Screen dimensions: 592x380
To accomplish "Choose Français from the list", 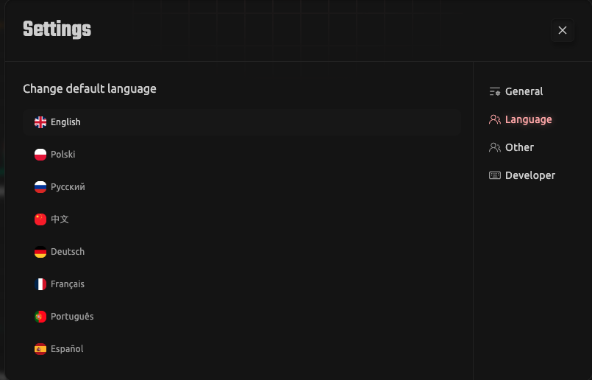I will (x=242, y=284).
